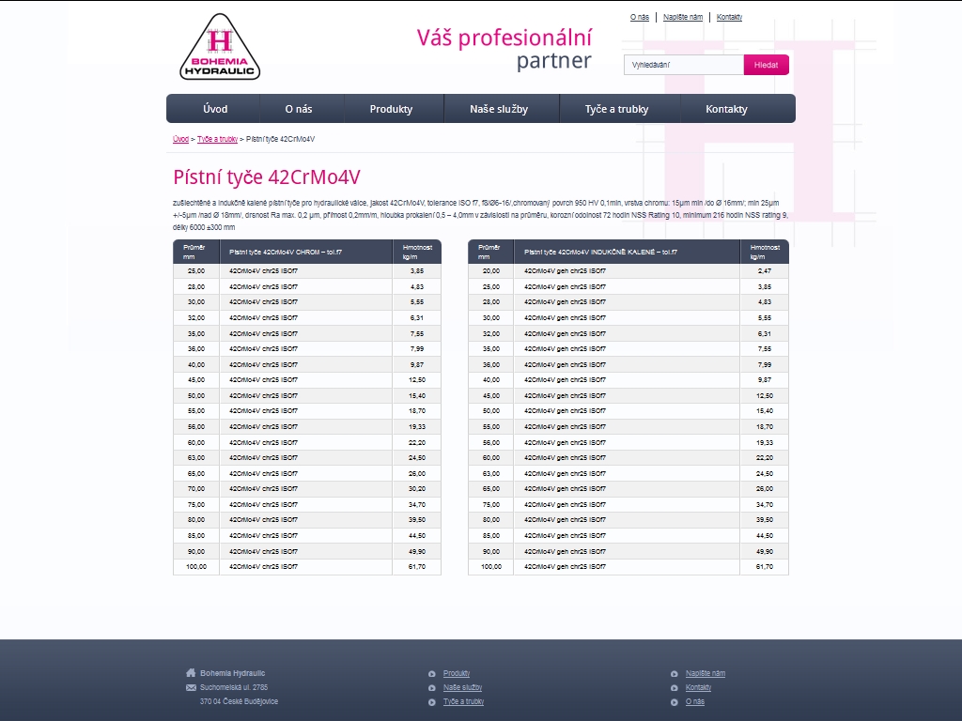Select Tyče a trubky in navigation bar
962x721 pixels.
(616, 109)
